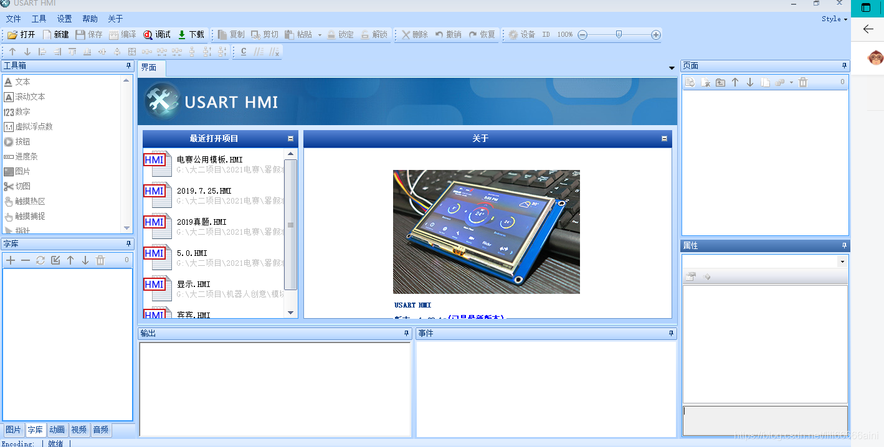Open the 粘贴 paste dropdown arrow
The width and height of the screenshot is (884, 447).
coord(320,35)
